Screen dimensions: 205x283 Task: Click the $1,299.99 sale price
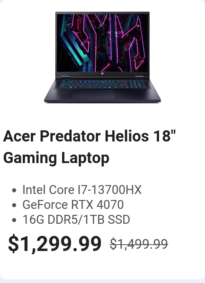[55, 244]
